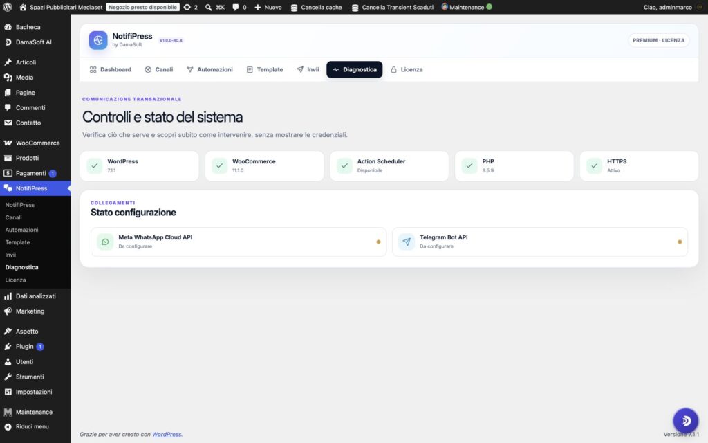Open Template in NotifiPress submenu
708x443 pixels.
click(x=17, y=242)
